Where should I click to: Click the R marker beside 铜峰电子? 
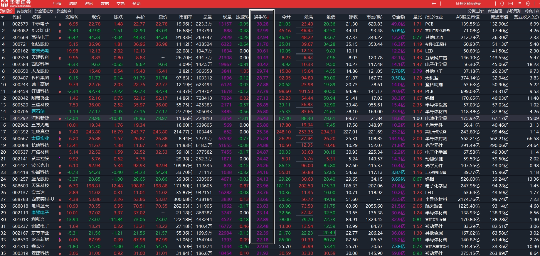click(x=60, y=227)
